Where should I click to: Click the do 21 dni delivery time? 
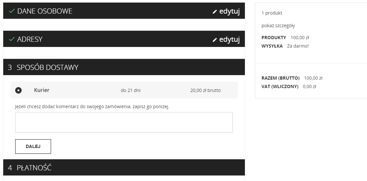[131, 90]
